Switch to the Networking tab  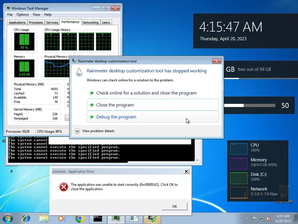click(91, 22)
